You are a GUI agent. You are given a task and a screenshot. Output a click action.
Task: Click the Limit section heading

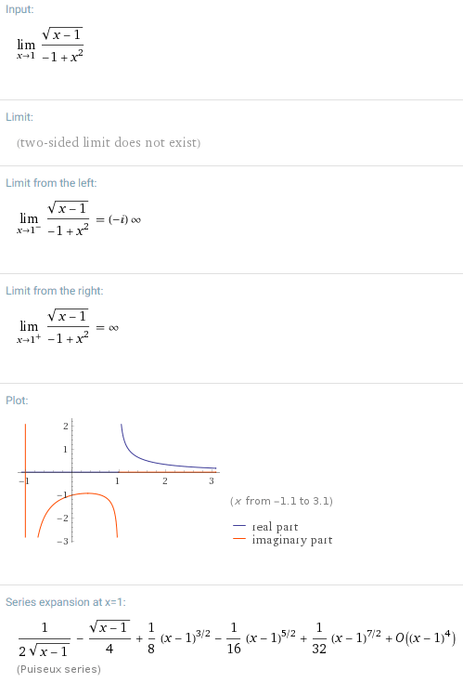(x=19, y=117)
